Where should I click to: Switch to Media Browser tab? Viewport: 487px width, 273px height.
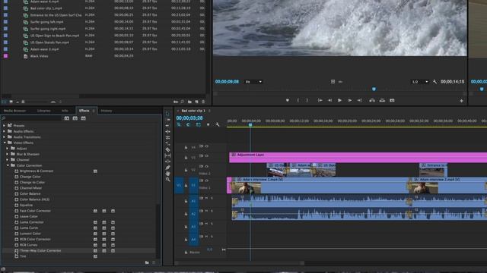click(14, 111)
